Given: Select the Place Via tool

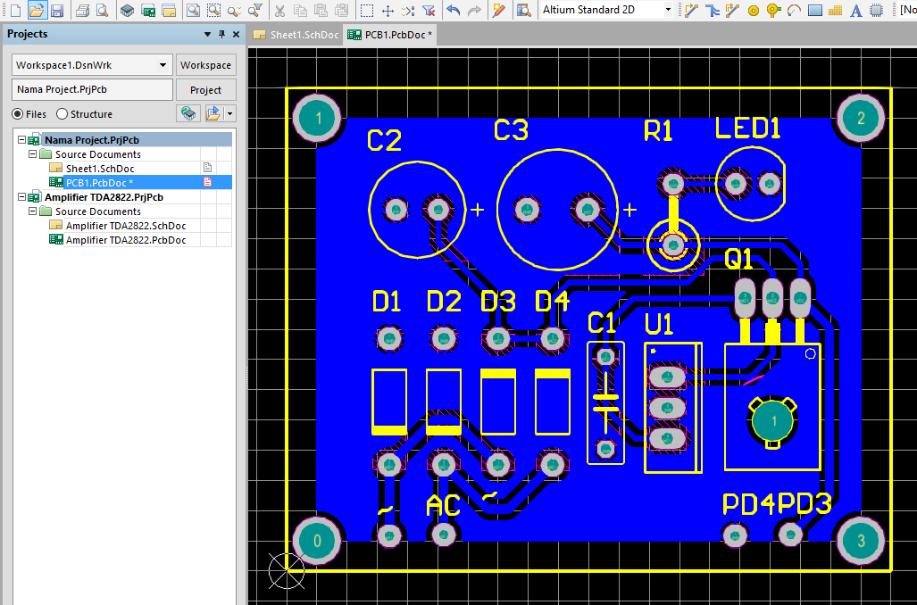Looking at the screenshot, I should [773, 11].
